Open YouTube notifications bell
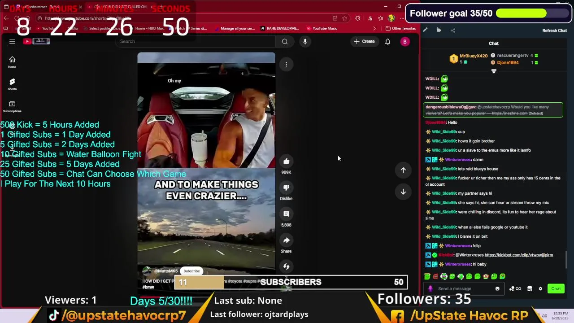574x323 pixels. coord(387,41)
